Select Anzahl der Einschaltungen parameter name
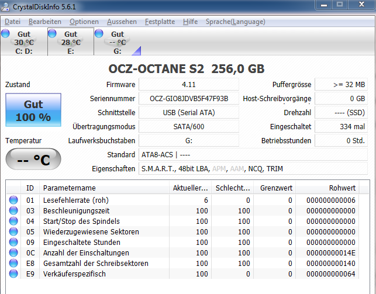The width and height of the screenshot is (376, 294). 86,253
